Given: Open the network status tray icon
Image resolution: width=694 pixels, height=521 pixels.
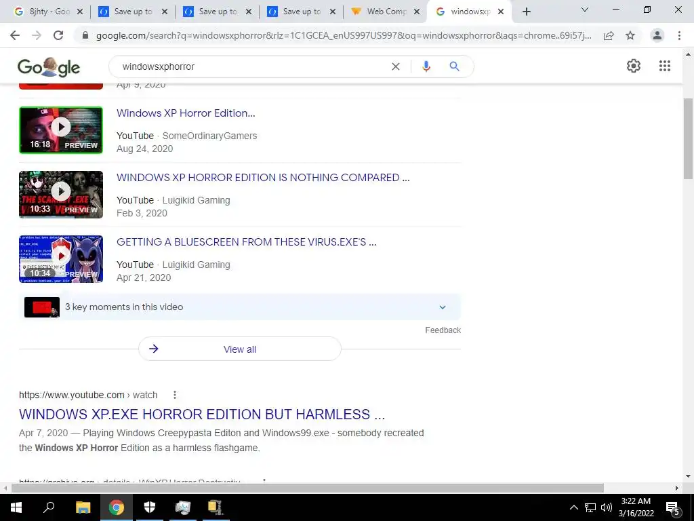Looking at the screenshot, I should point(590,507).
